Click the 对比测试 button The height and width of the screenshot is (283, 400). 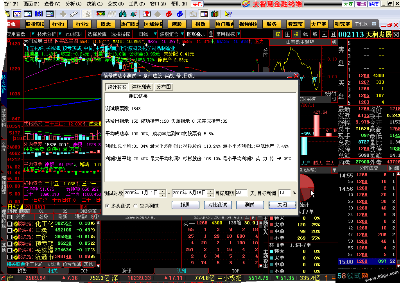[x=218, y=205]
